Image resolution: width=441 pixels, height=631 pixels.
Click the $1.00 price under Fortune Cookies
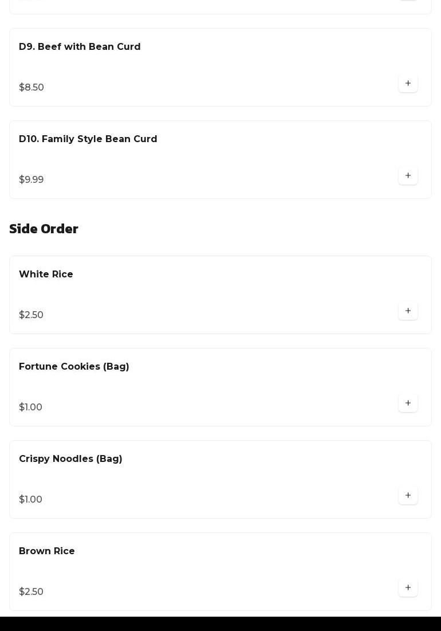[31, 407]
